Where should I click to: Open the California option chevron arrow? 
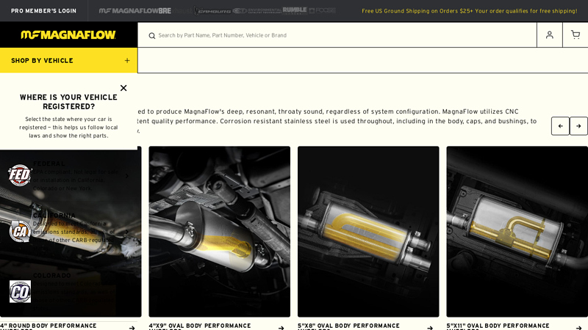[x=126, y=232]
